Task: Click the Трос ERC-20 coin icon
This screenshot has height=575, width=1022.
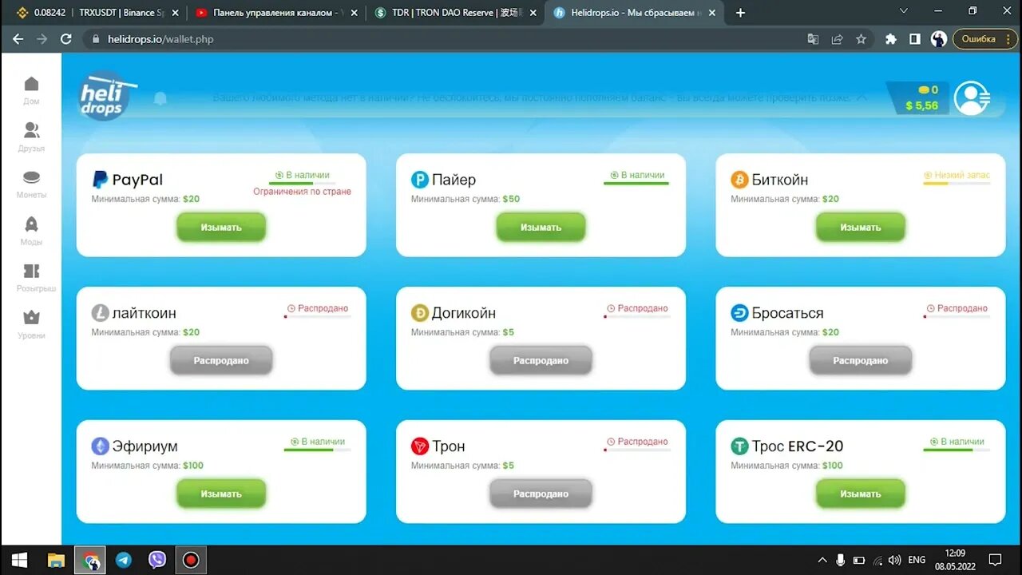Action: [739, 446]
